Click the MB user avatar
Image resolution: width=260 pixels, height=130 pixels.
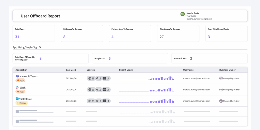click(182, 14)
